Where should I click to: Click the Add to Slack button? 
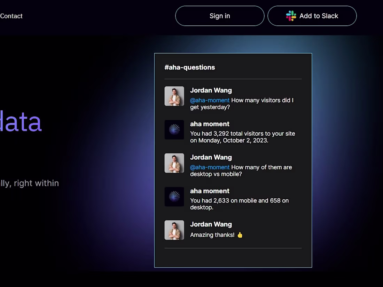point(312,16)
